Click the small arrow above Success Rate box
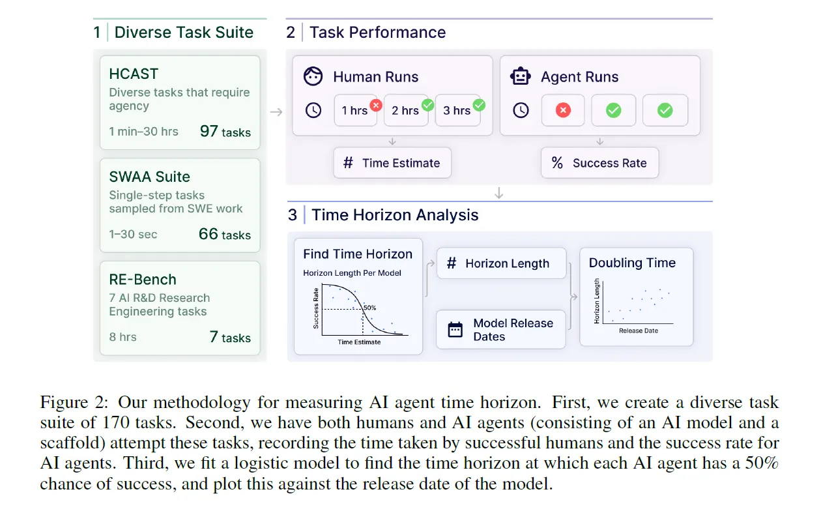Screen dimensions: 821x526 [x=600, y=141]
